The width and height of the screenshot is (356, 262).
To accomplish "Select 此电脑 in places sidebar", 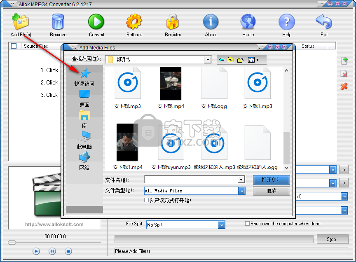I will 84,140.
